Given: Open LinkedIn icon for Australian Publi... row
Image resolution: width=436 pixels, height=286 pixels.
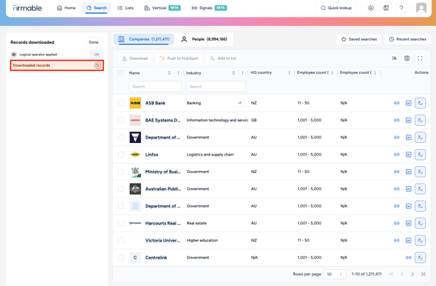Looking at the screenshot, I should tap(408, 189).
